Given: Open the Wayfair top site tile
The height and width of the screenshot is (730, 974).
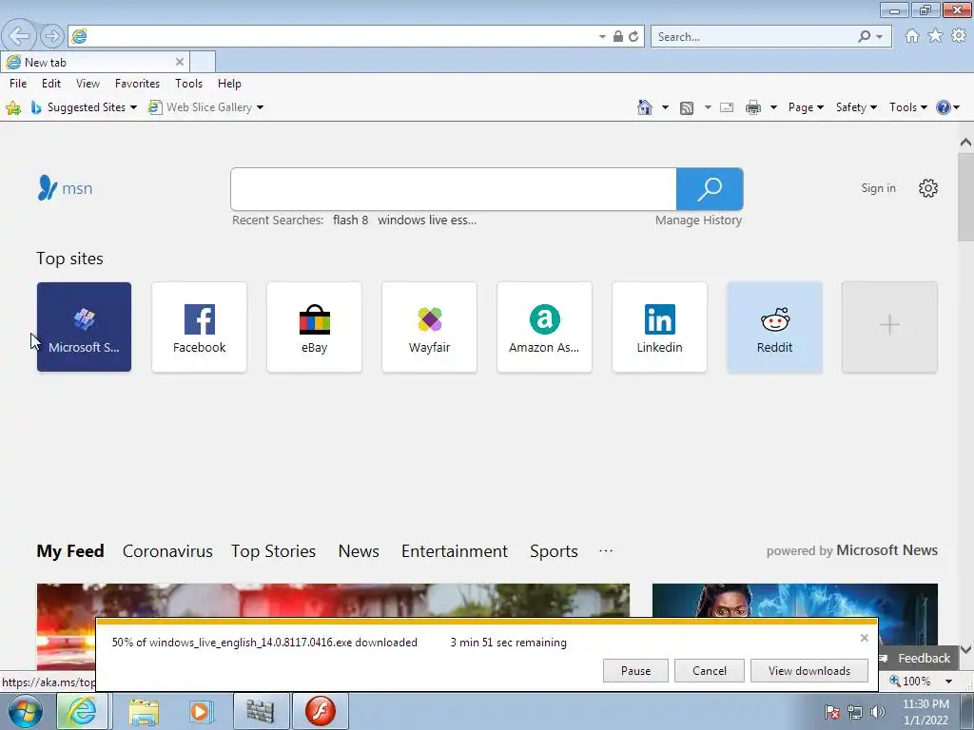Looking at the screenshot, I should 429,327.
